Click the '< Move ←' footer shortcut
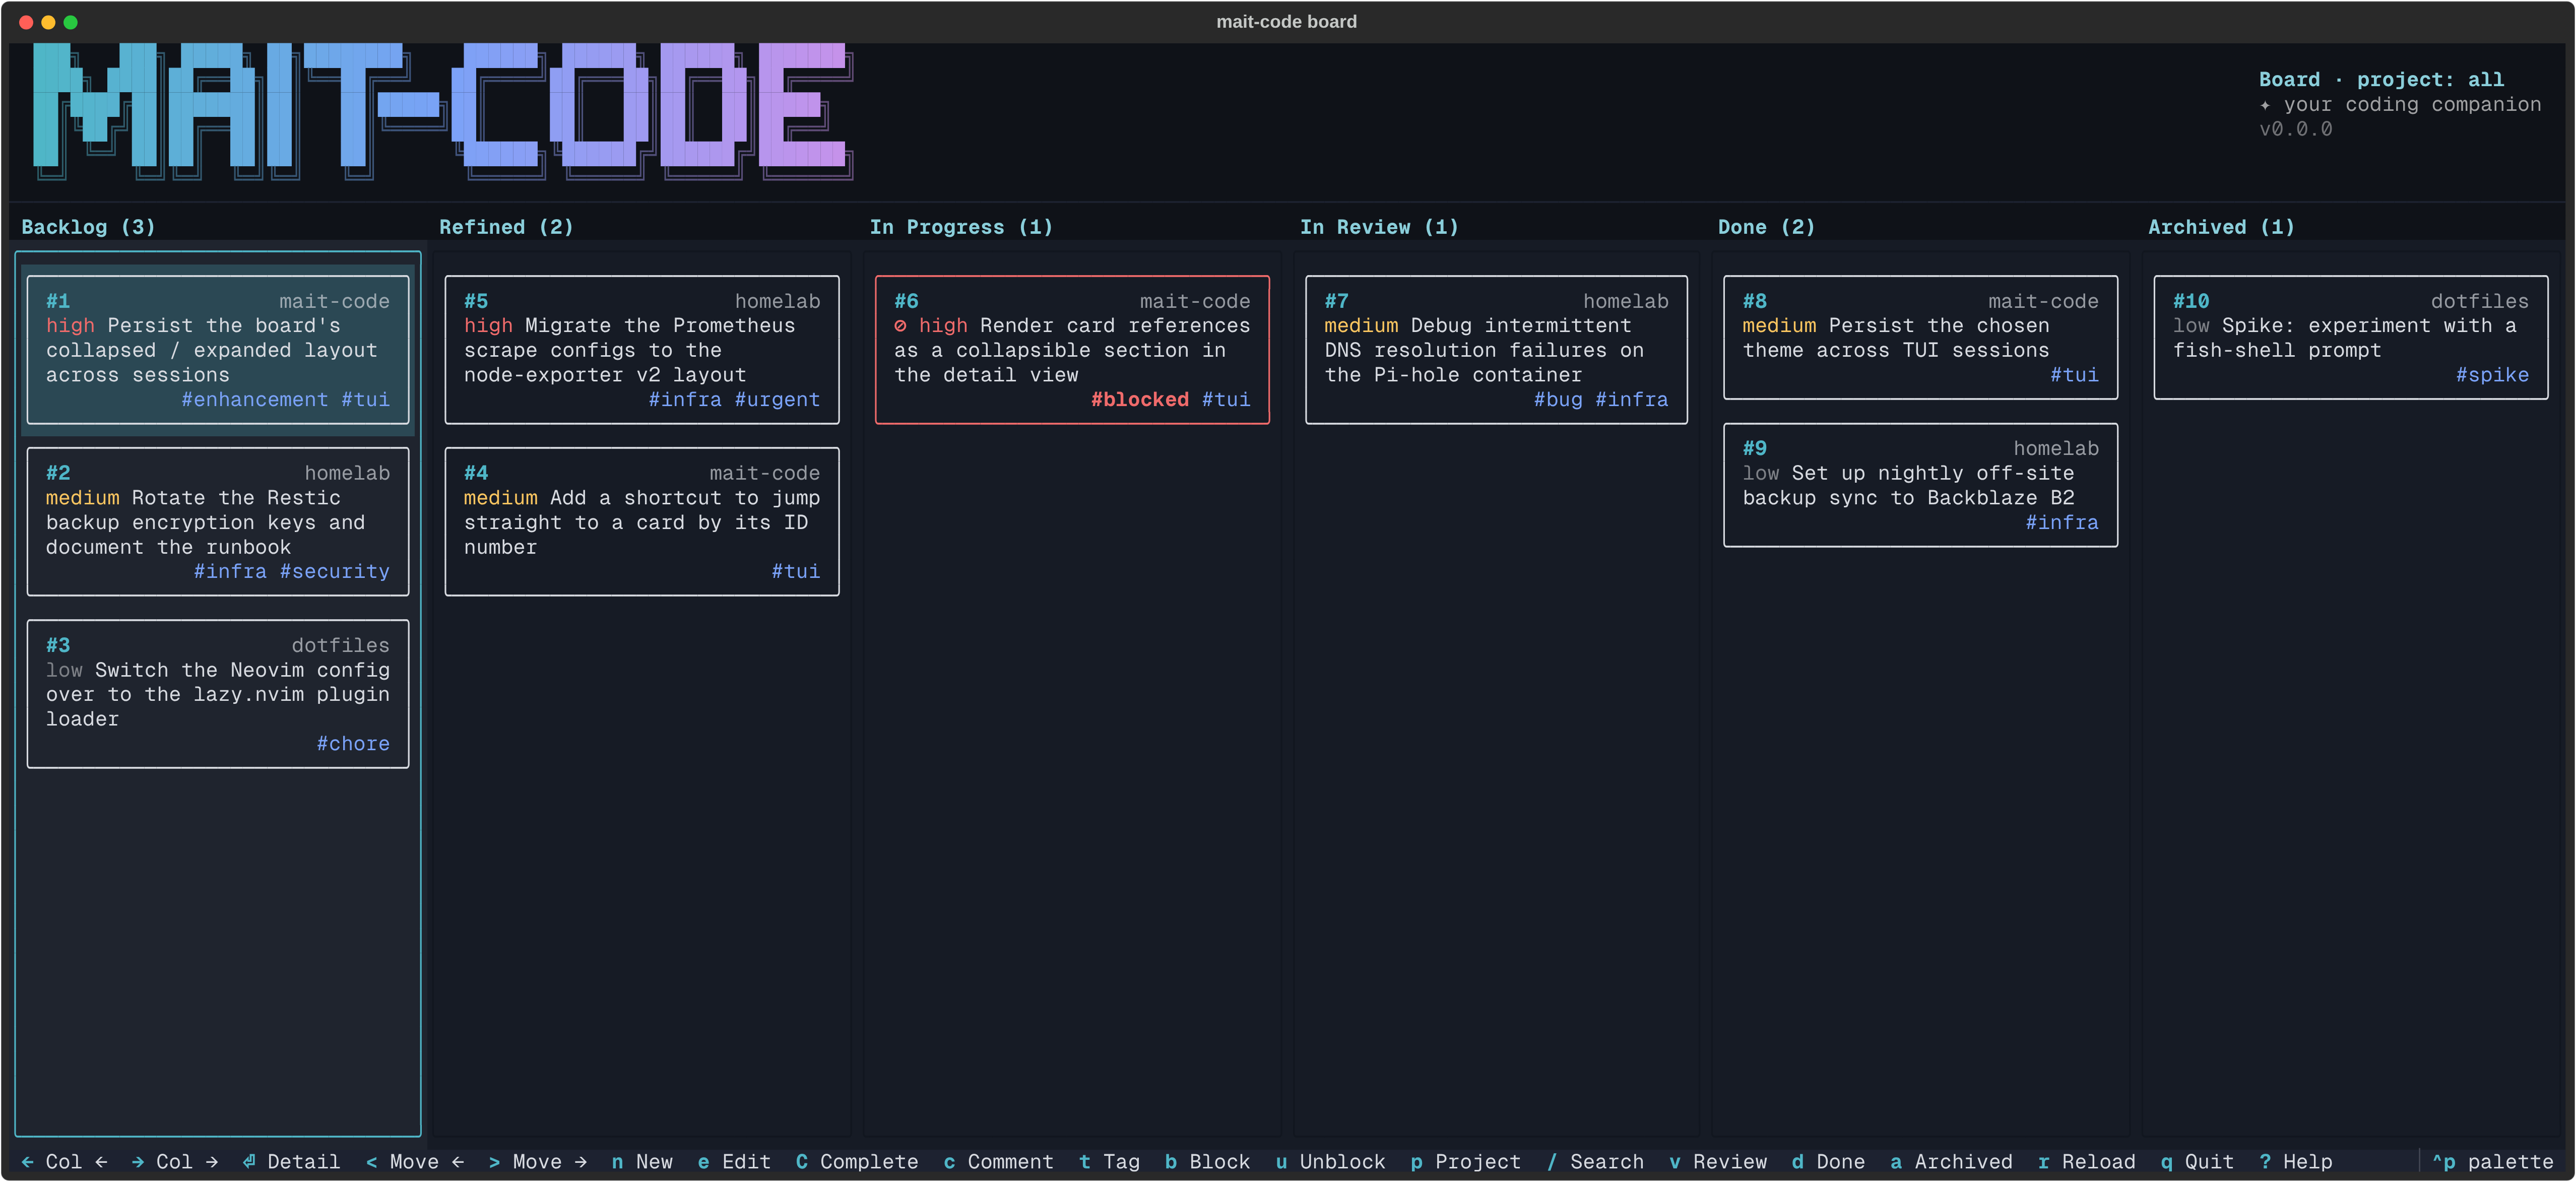The height and width of the screenshot is (1182, 2576). 415,1162
